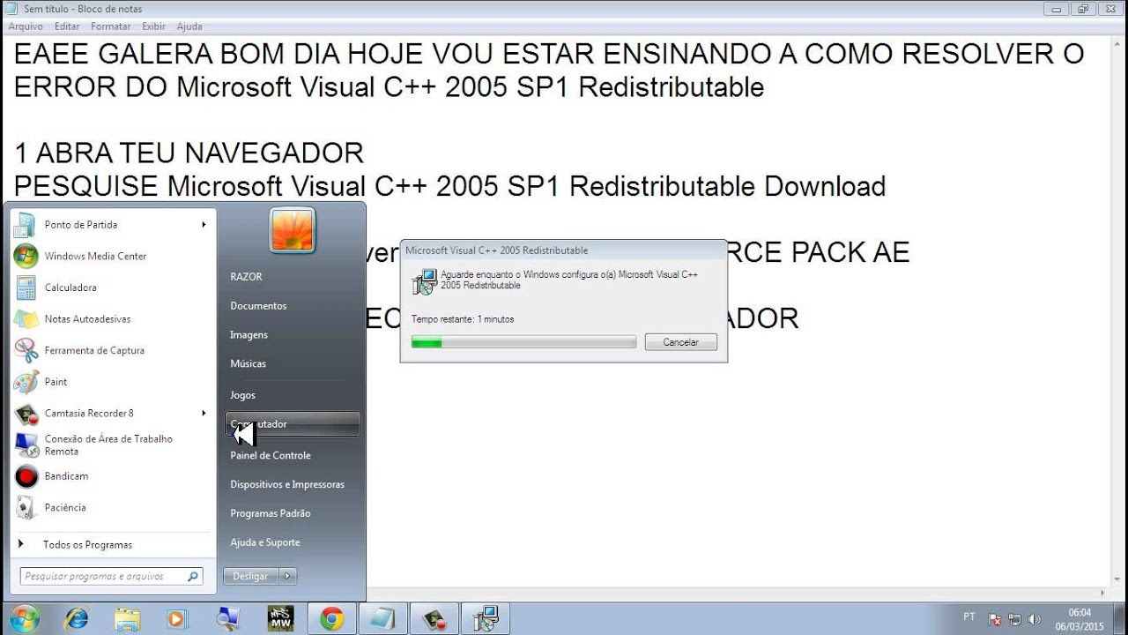Click the Windows Start orb
The height and width of the screenshot is (635, 1128).
tap(24, 618)
